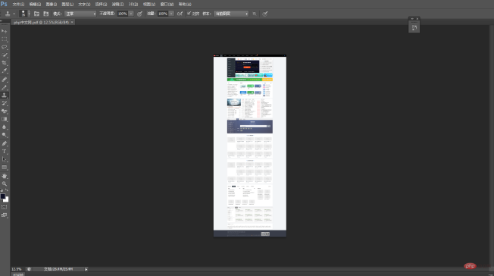This screenshot has width=494, height=276.
Task: Click the foreground color swatch
Action: 3,196
